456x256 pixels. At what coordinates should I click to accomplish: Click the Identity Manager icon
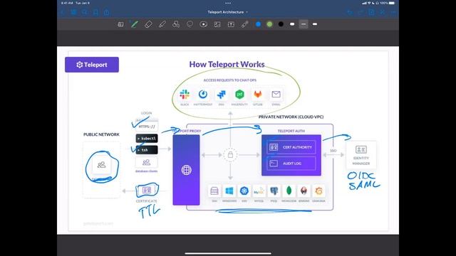361,150
